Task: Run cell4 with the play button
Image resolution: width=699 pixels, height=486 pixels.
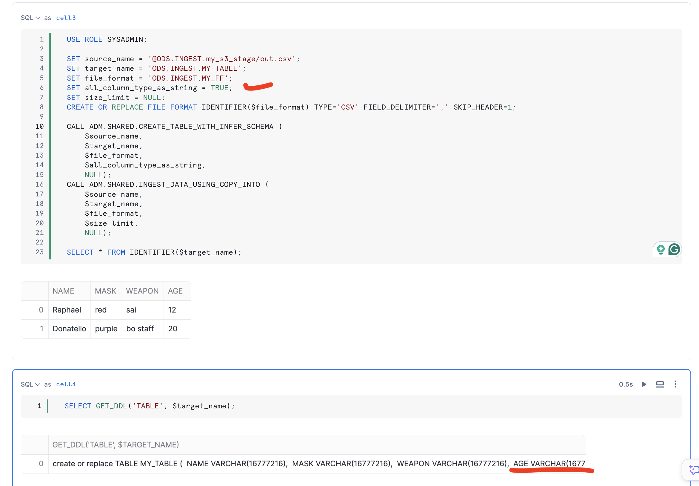Action: [644, 384]
